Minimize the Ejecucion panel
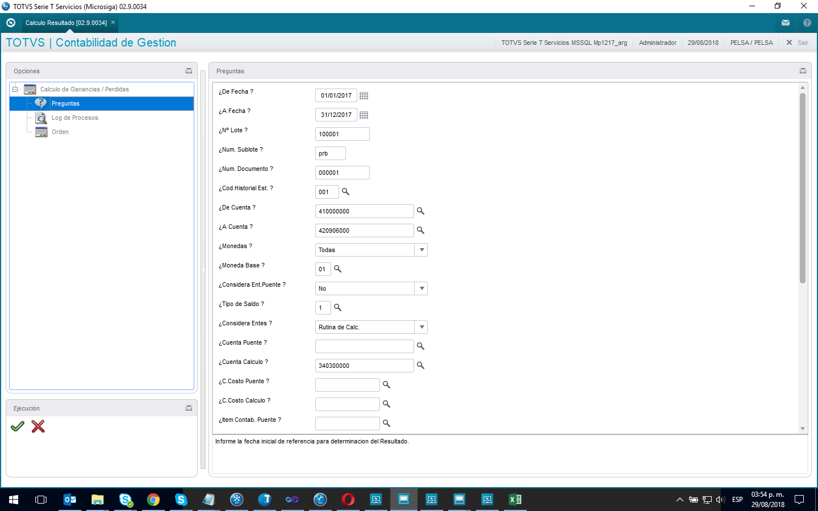 [x=189, y=408]
